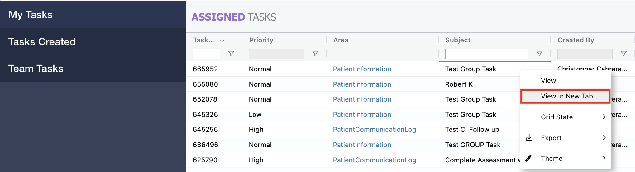
Task: Expand the Export submenu chevron
Action: coord(604,138)
